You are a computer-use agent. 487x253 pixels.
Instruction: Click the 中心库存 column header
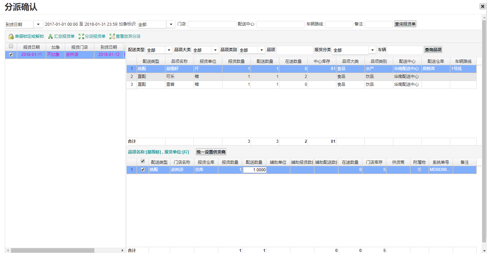coord(322,61)
